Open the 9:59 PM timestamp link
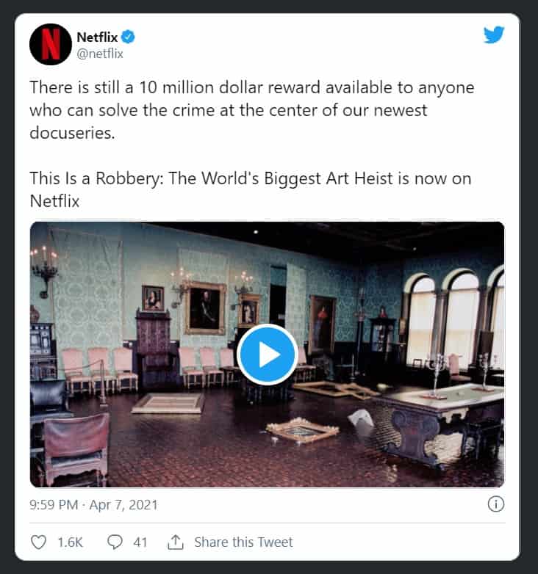 tap(54, 505)
